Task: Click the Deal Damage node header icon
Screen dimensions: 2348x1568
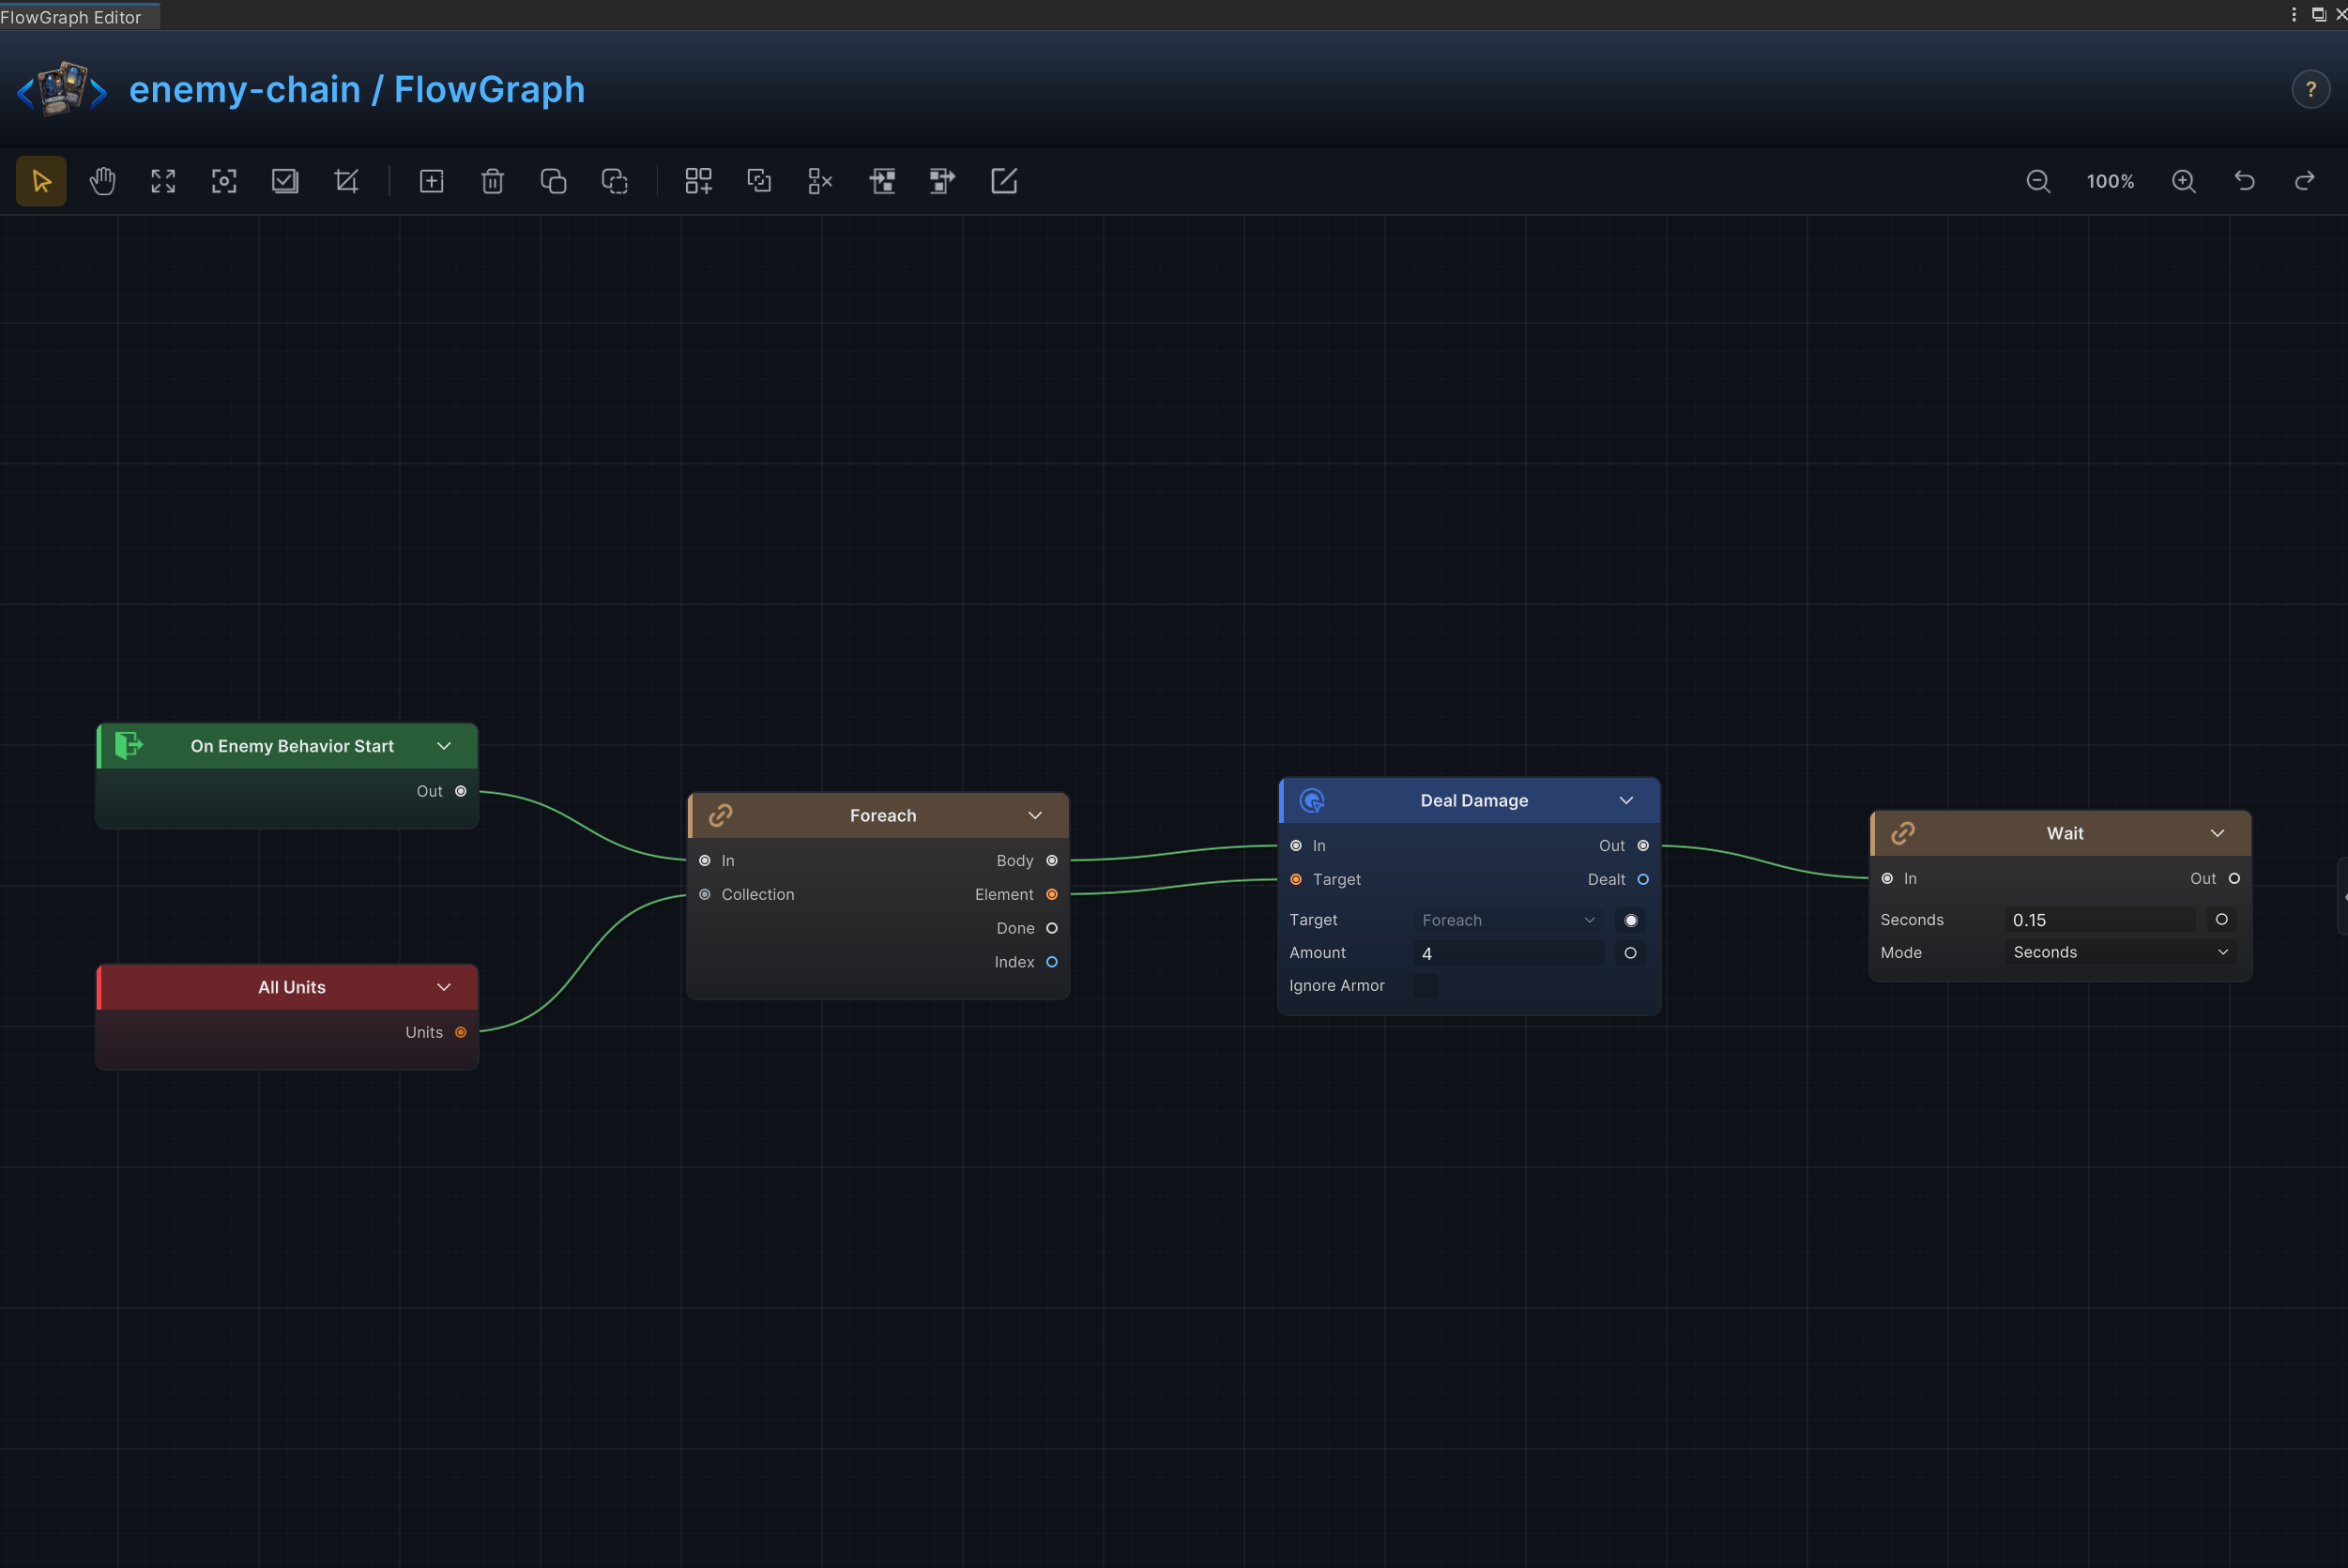Action: (x=1312, y=800)
